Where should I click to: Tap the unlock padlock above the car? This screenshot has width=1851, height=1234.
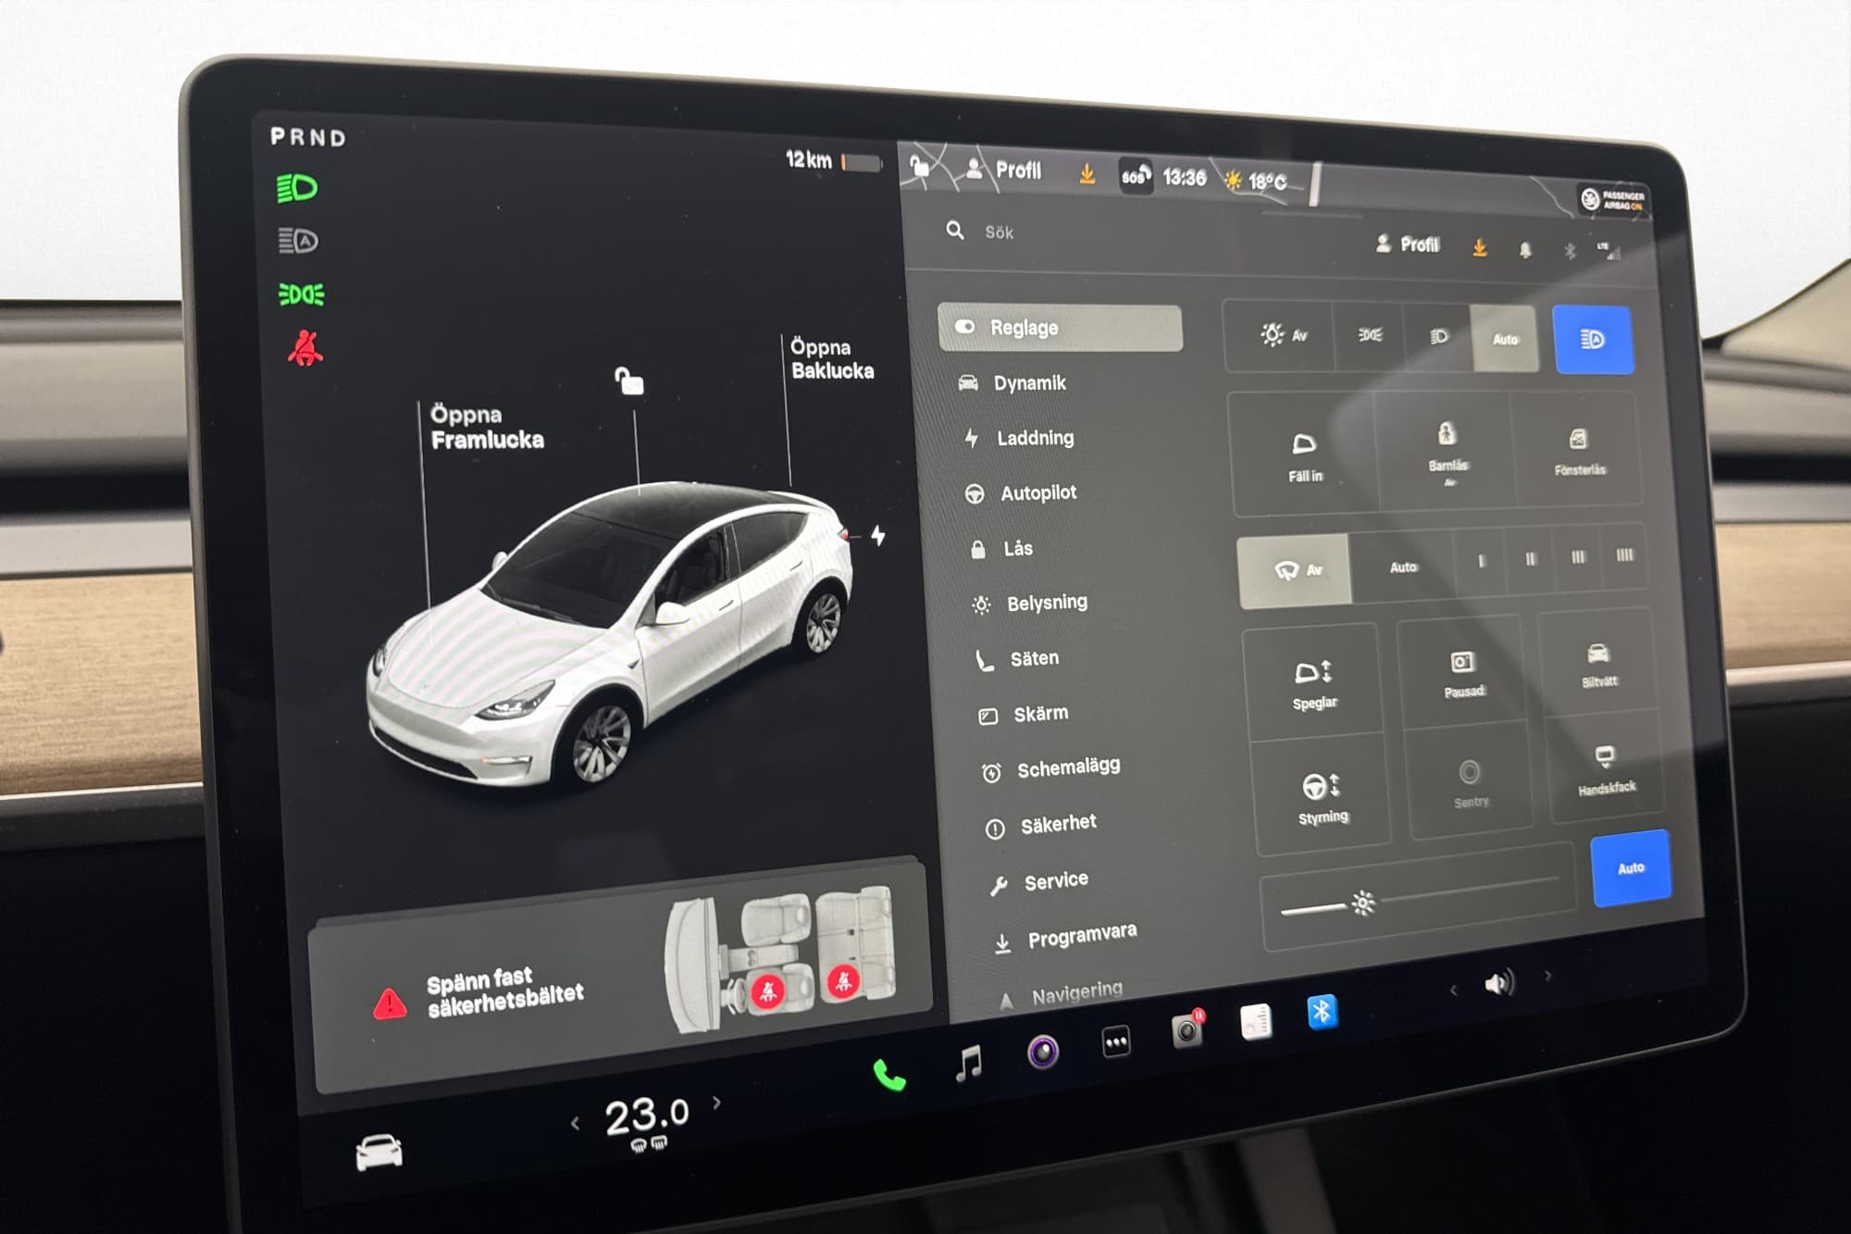(629, 380)
